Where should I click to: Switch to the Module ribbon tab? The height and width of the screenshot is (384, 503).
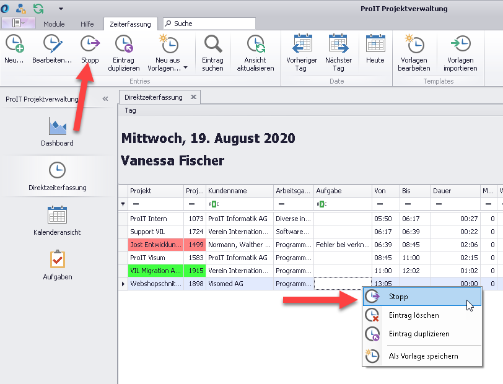pyautogui.click(x=54, y=24)
